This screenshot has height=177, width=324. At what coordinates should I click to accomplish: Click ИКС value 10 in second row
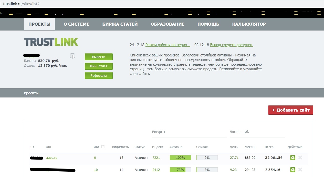[96, 170]
